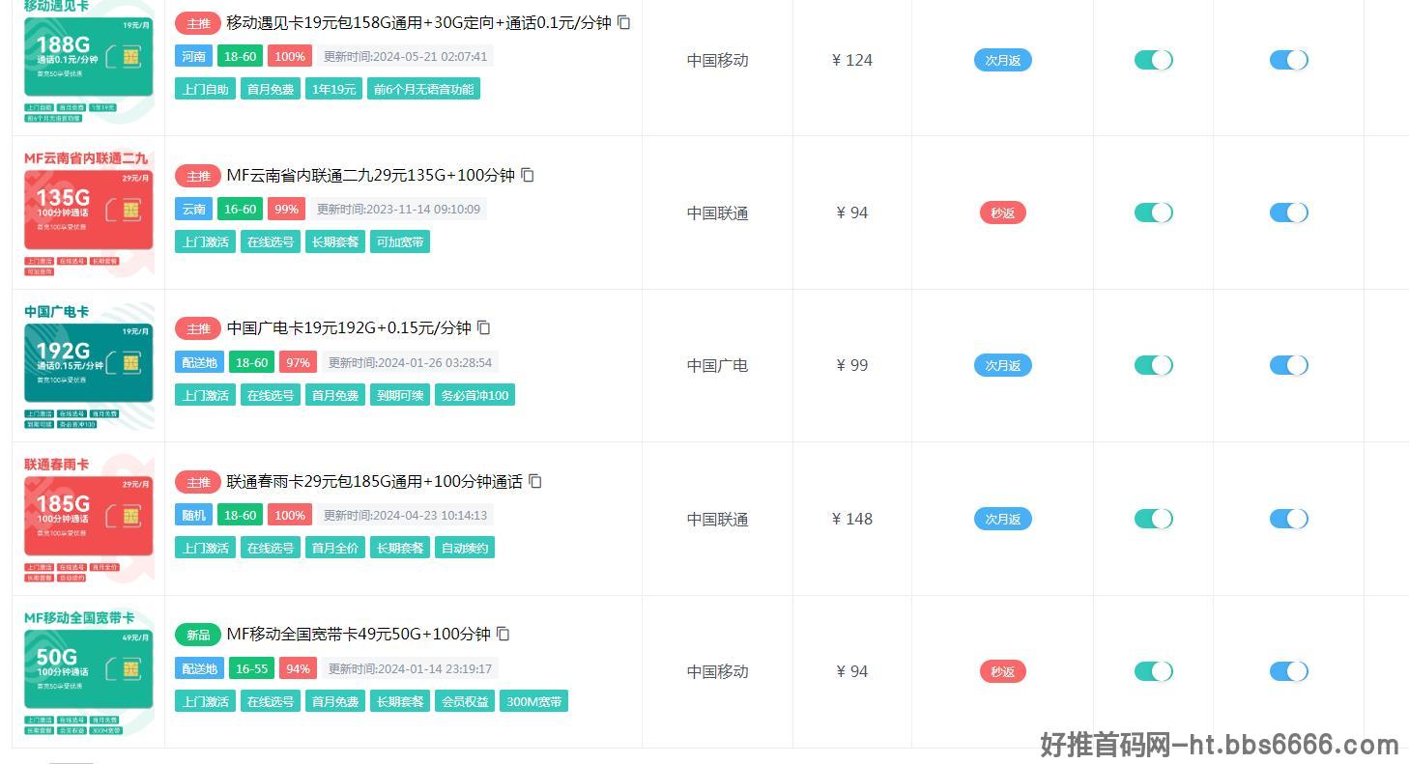Select price ¥ 148
This screenshot has height=764, width=1409.
coord(852,519)
